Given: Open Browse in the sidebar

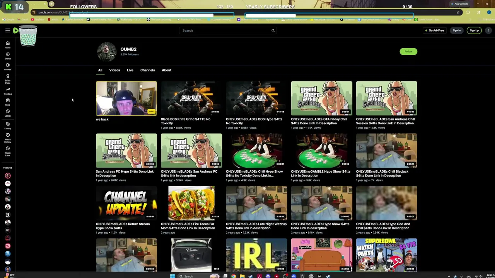Looking at the screenshot, I should 7,66.
